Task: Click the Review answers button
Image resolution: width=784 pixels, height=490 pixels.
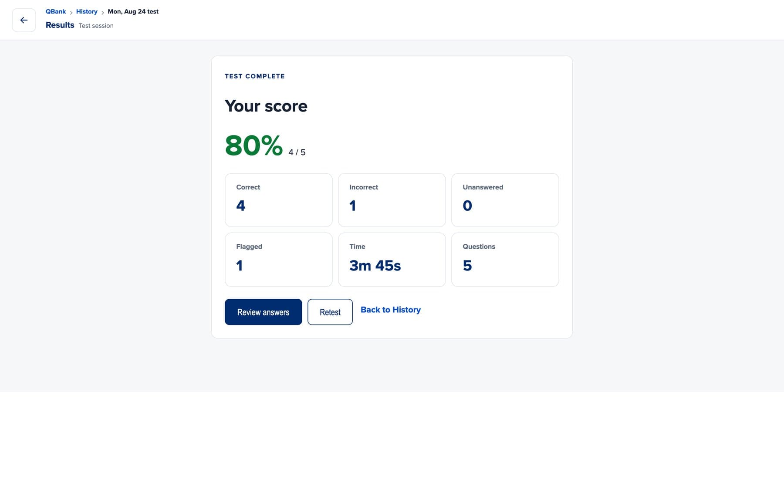Action: (x=263, y=312)
